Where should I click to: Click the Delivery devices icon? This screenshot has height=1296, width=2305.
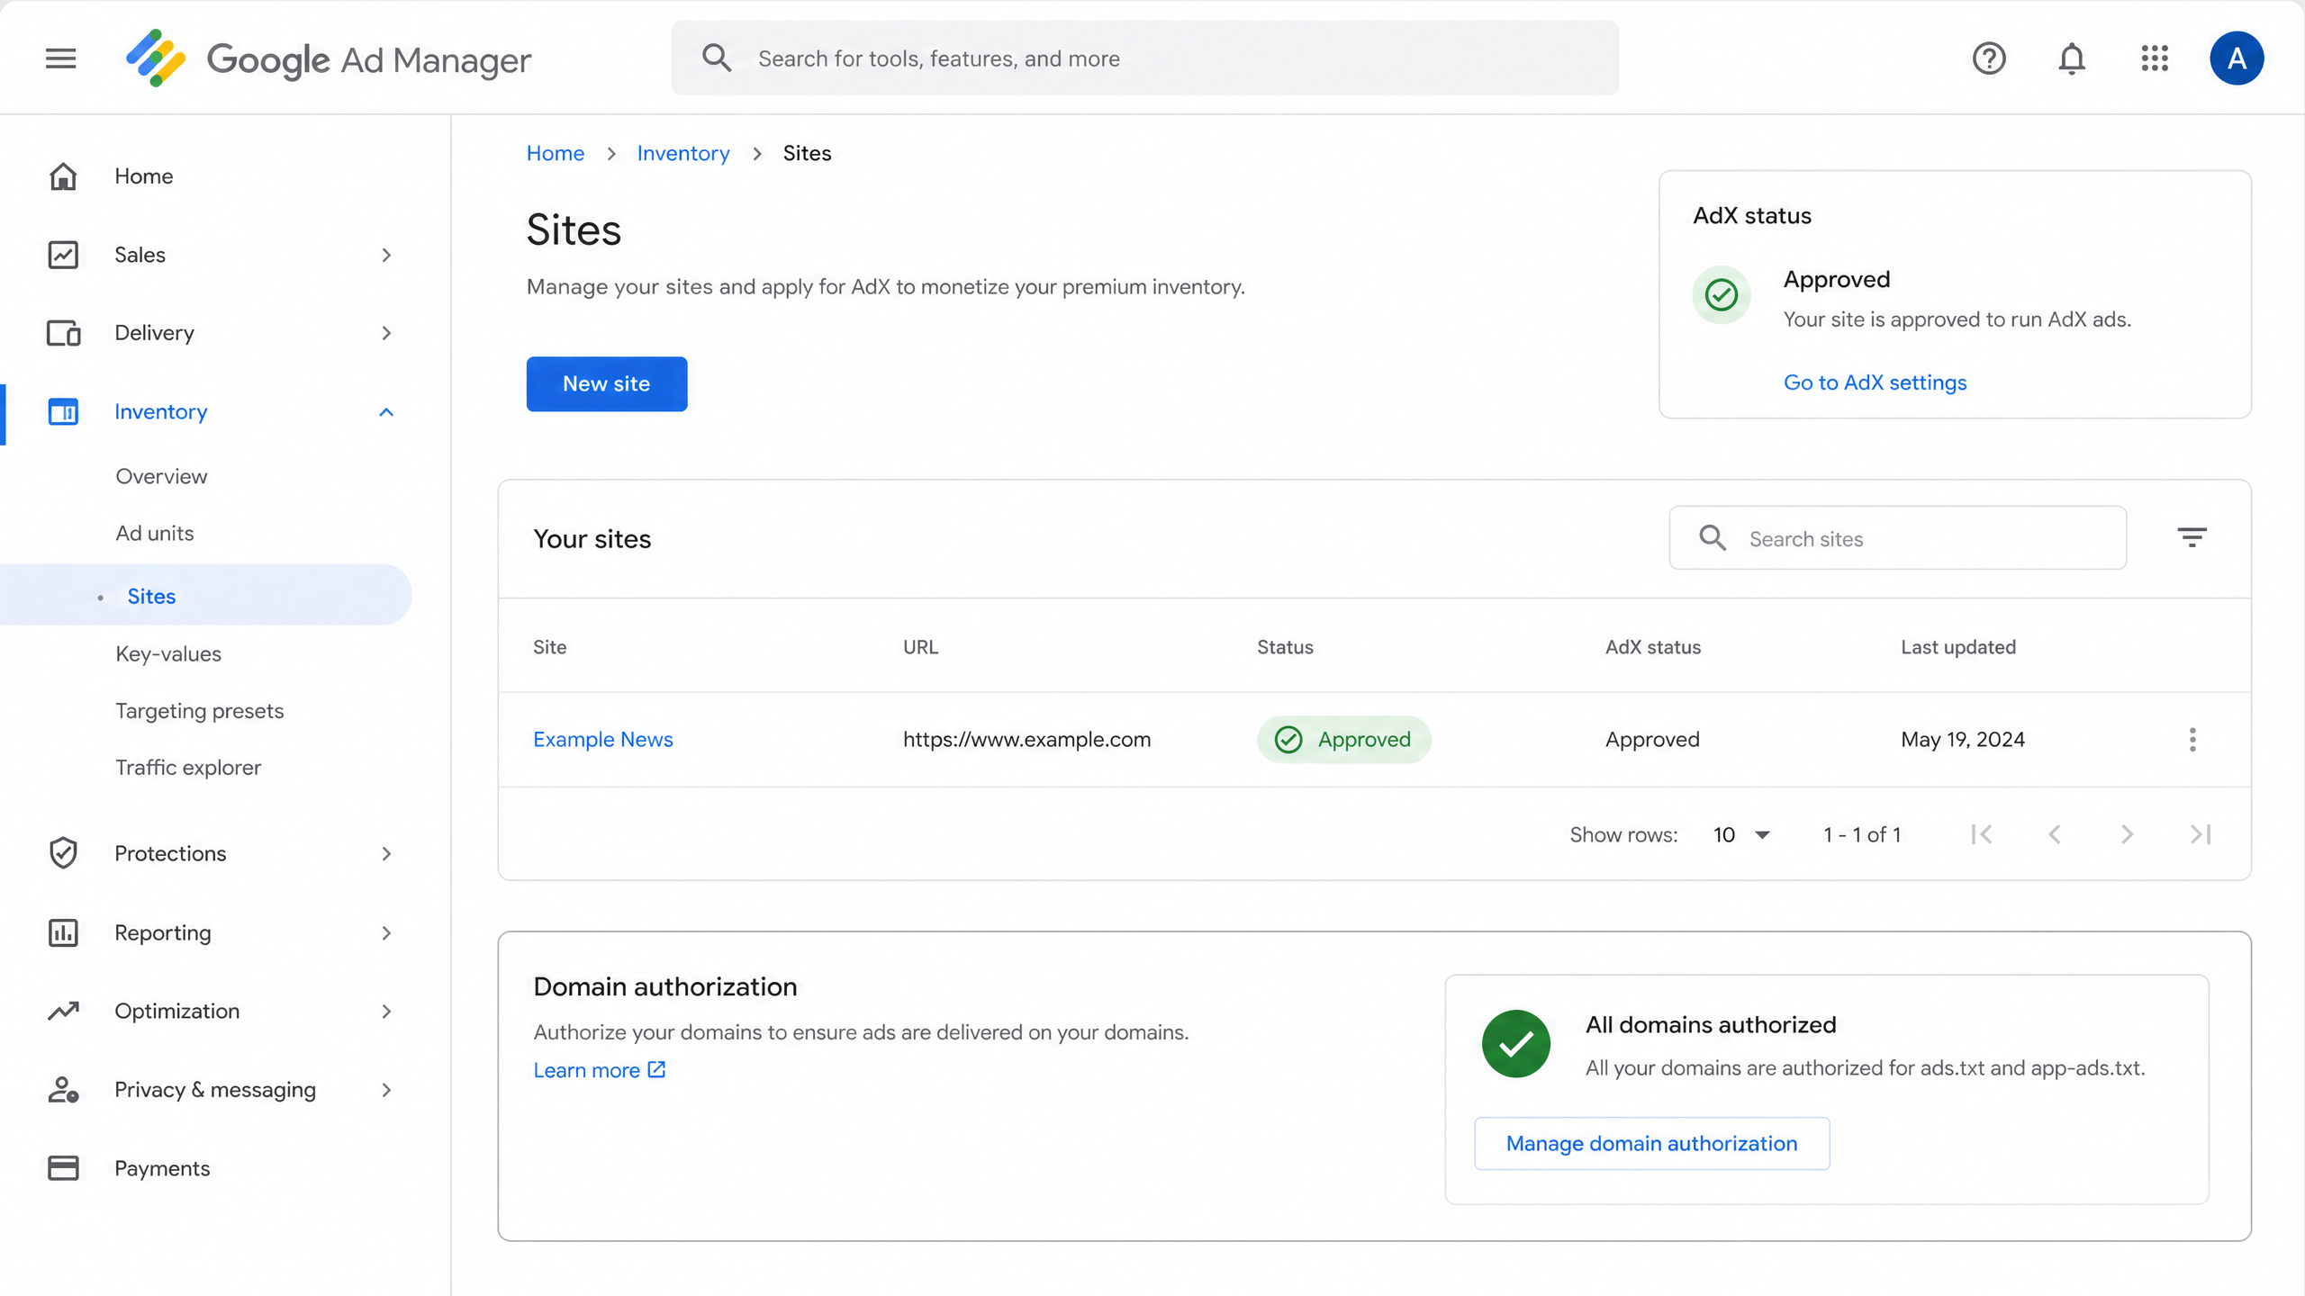coord(63,333)
